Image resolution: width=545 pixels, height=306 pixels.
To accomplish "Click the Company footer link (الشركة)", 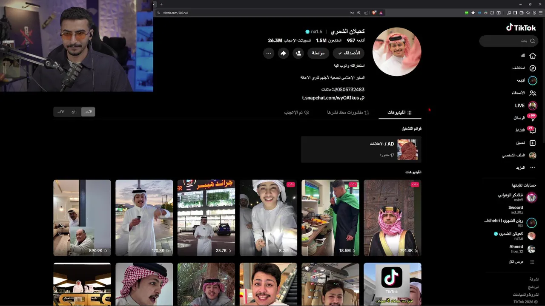I will (534, 279).
